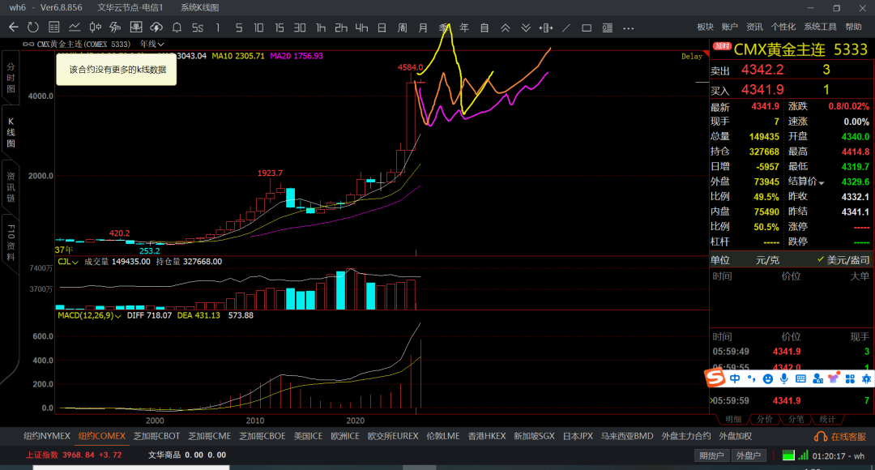Expand the 年线 period dropdown
This screenshot has height=470, width=875.
[152, 44]
